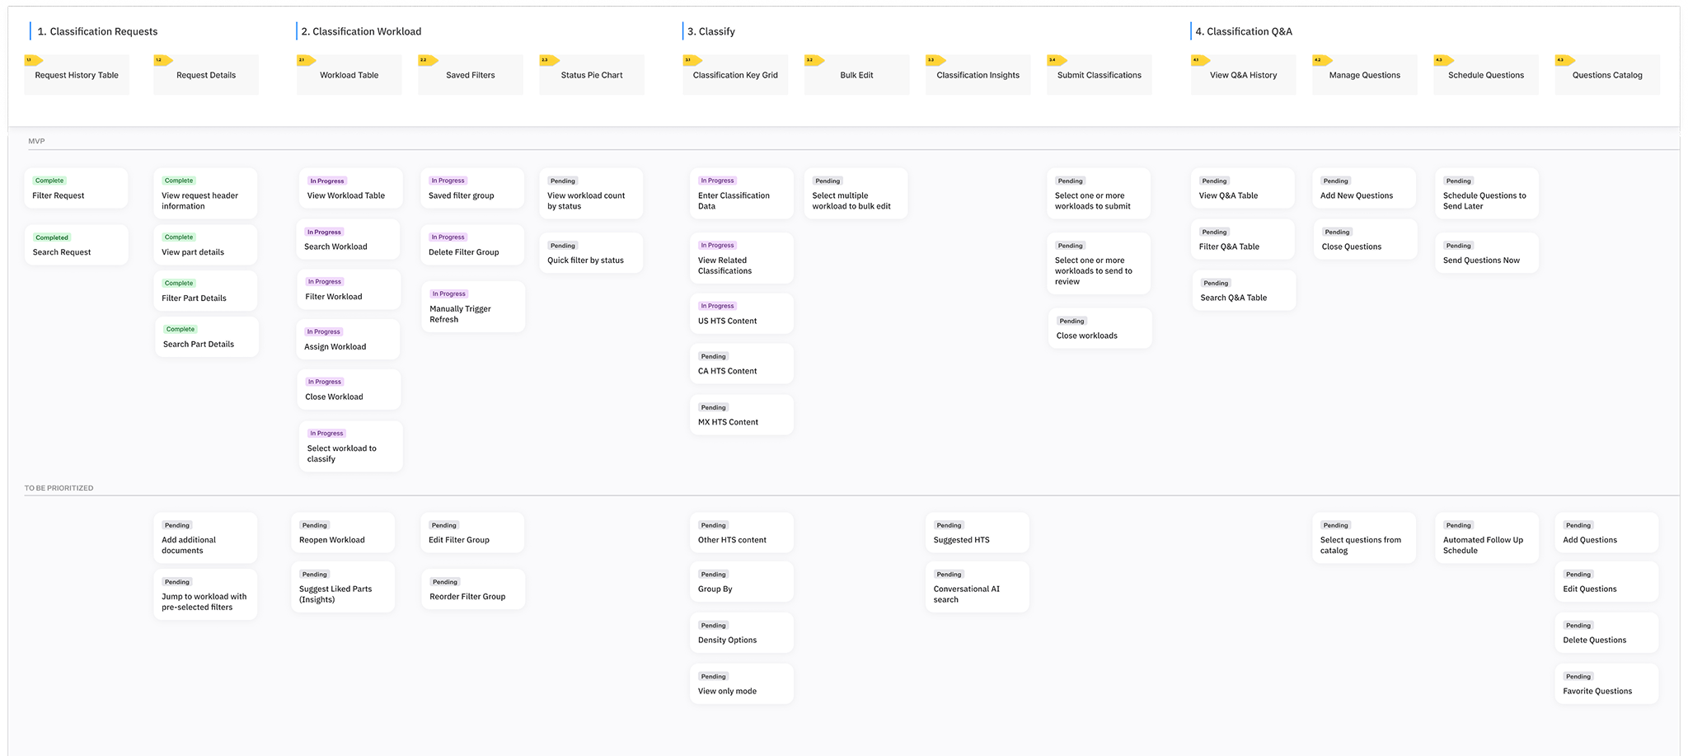Image resolution: width=1688 pixels, height=756 pixels.
Task: Click the yellow 3.1 tag on Classification Key Grid
Action: tap(693, 60)
